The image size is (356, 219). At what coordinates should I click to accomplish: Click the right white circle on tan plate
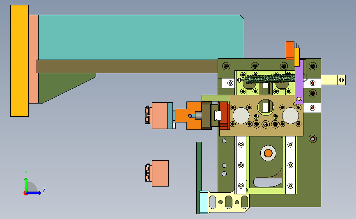tap(290, 115)
